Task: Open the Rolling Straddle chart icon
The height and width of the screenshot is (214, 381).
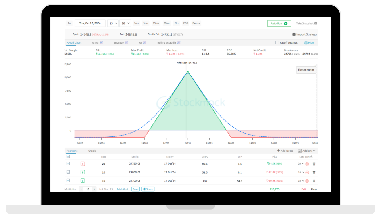Action: [x=179, y=42]
